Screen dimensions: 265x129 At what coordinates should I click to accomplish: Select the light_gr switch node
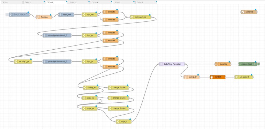[90, 62]
